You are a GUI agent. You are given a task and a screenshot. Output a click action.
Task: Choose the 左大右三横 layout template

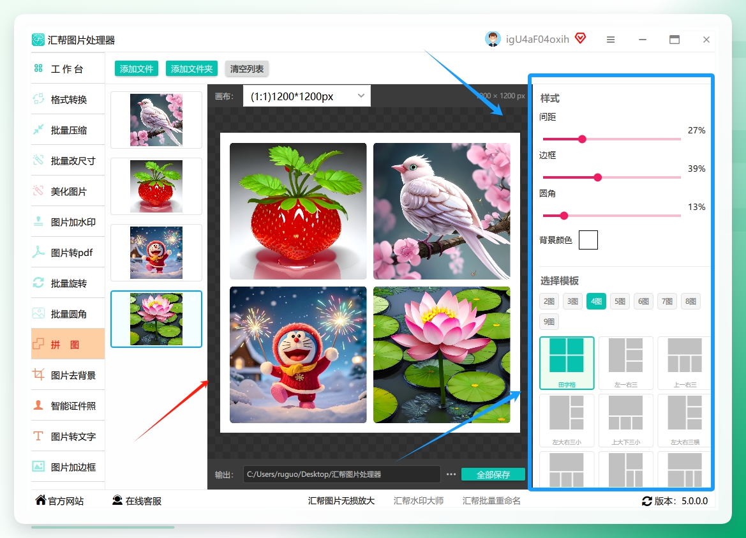click(685, 421)
